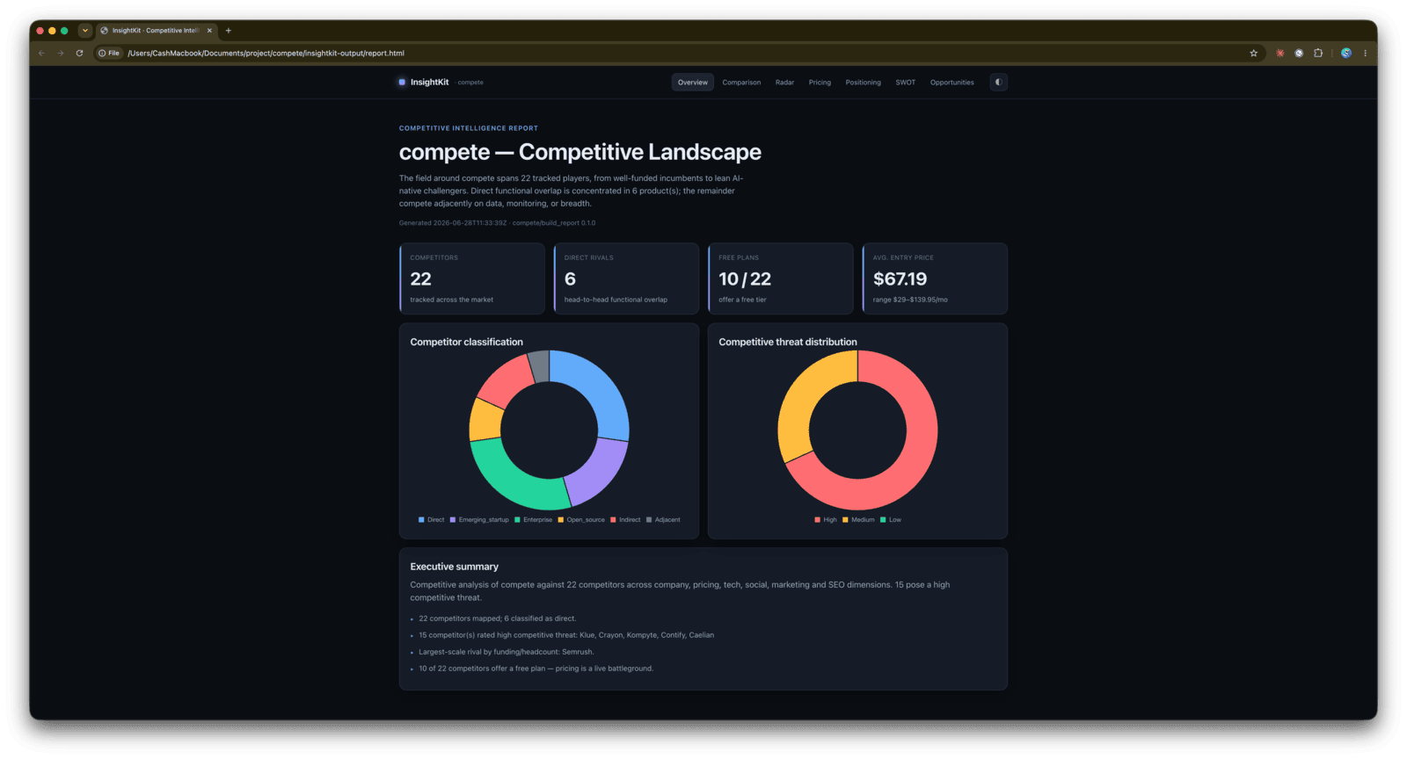This screenshot has width=1407, height=759.
Task: Click the Open_source legend swatch
Action: coord(561,520)
